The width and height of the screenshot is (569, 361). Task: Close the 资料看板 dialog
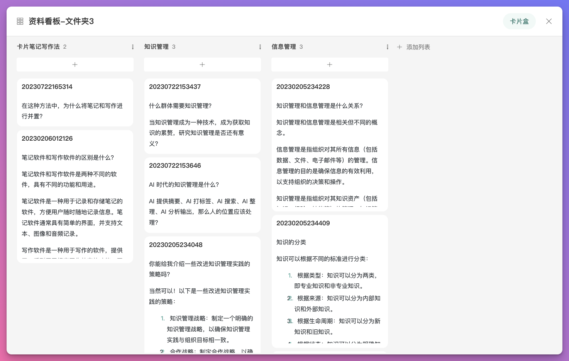click(549, 21)
